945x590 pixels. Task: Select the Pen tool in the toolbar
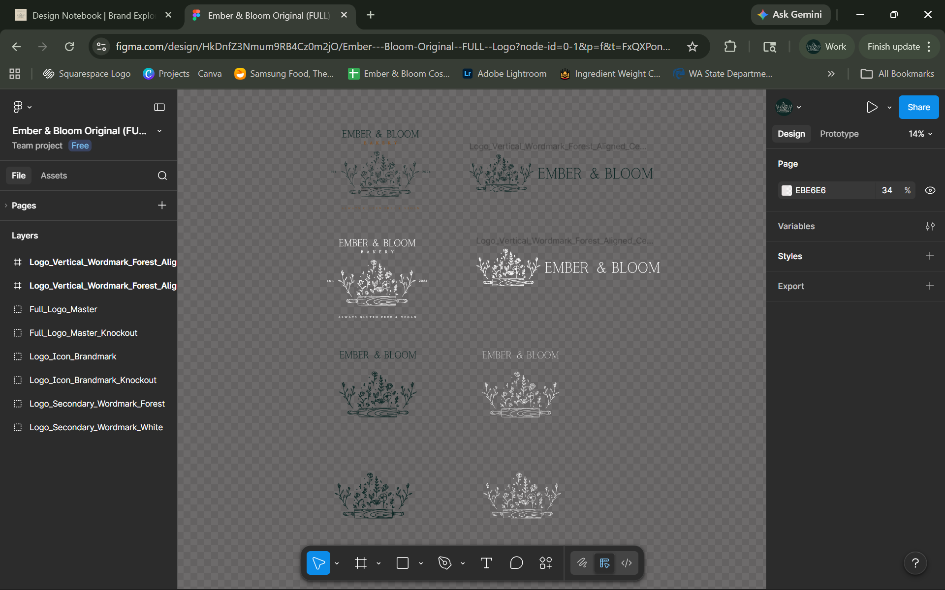click(445, 563)
